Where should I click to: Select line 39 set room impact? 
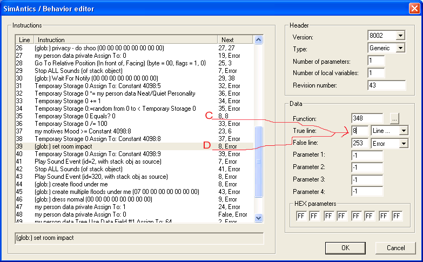(134, 146)
